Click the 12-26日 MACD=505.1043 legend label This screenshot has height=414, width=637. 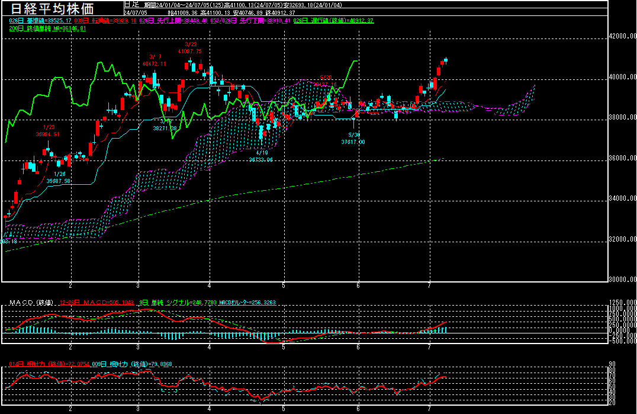click(x=96, y=303)
